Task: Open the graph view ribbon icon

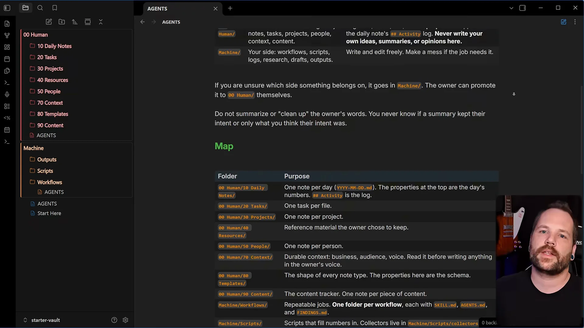Action: 7,36
